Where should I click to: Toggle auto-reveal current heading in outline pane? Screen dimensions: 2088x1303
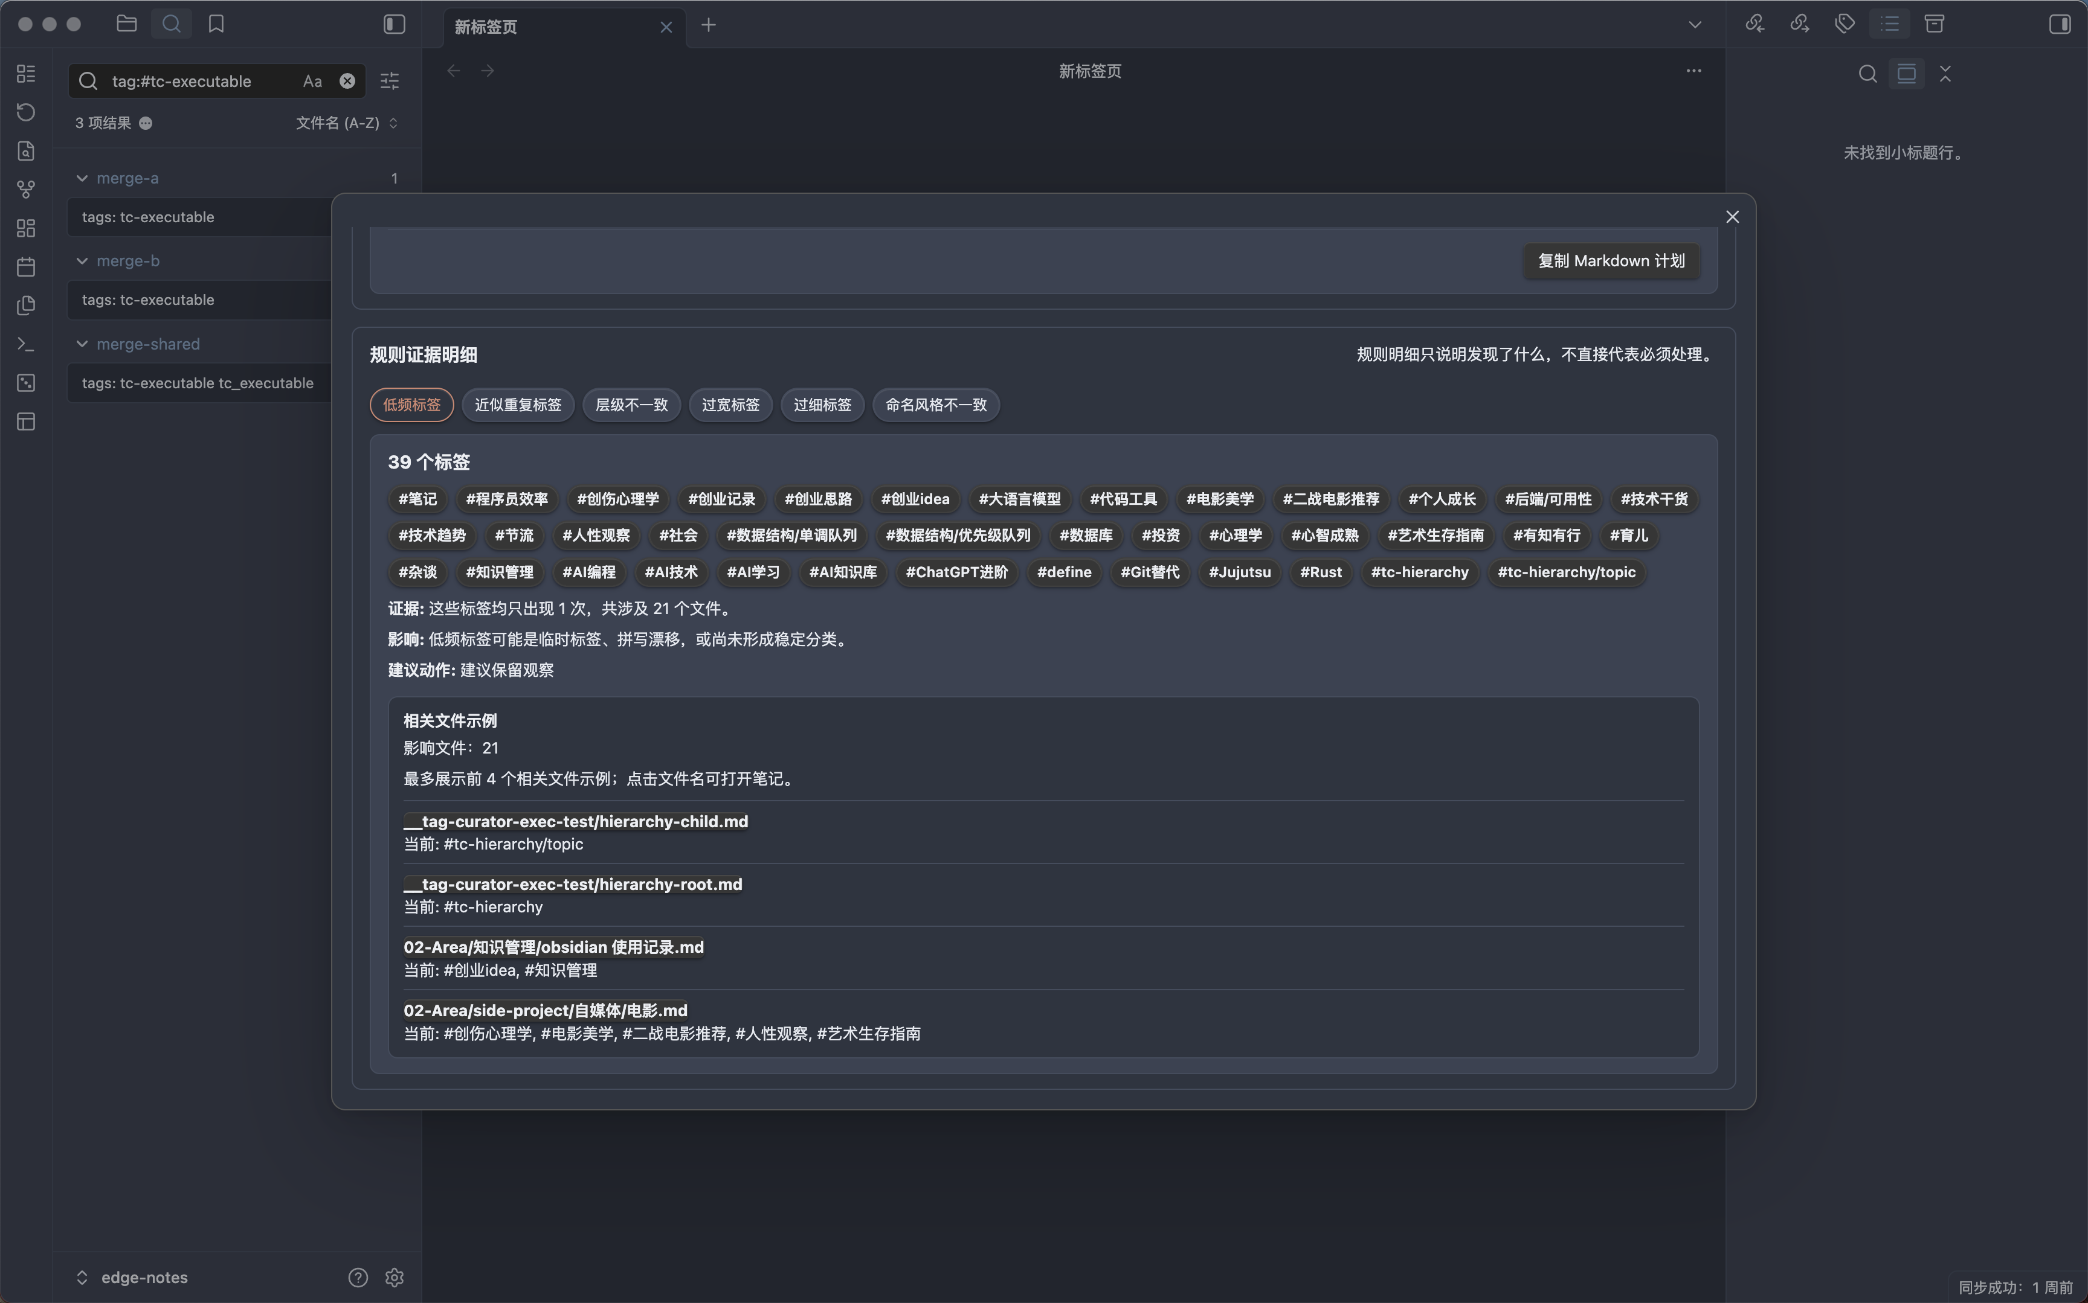[1906, 74]
